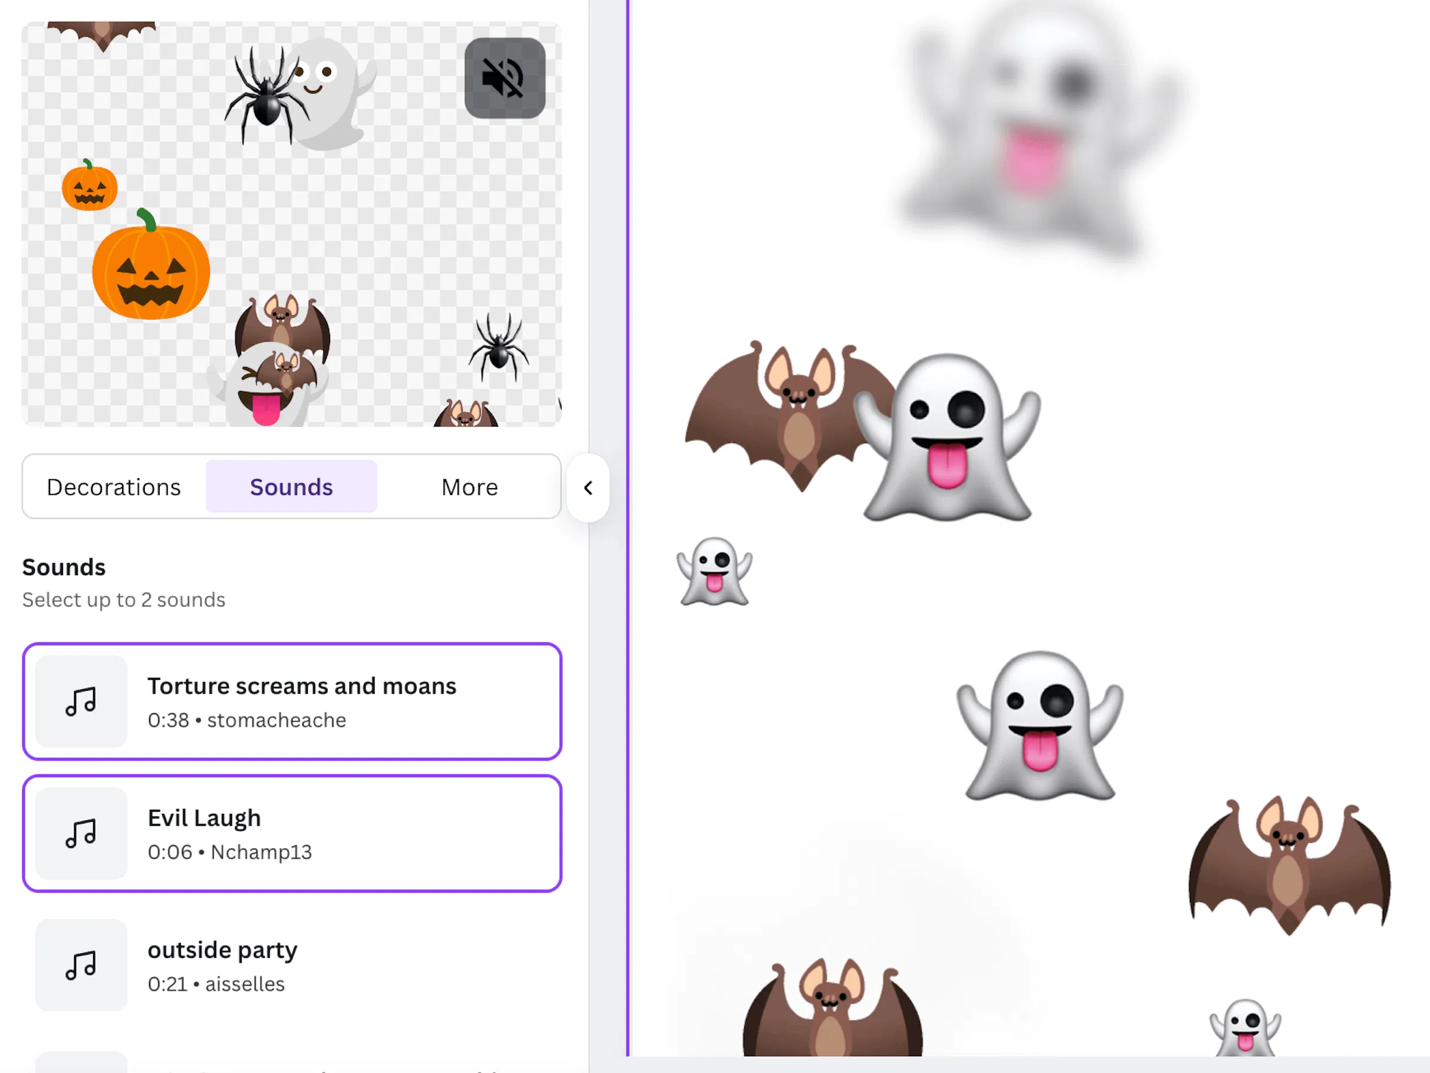Unmute the preview with the speaker icon
This screenshot has height=1073, width=1430.
[504, 78]
